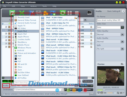The width and height of the screenshot is (127, 97).
Task: Open the Help menu
Action: coord(54,6)
